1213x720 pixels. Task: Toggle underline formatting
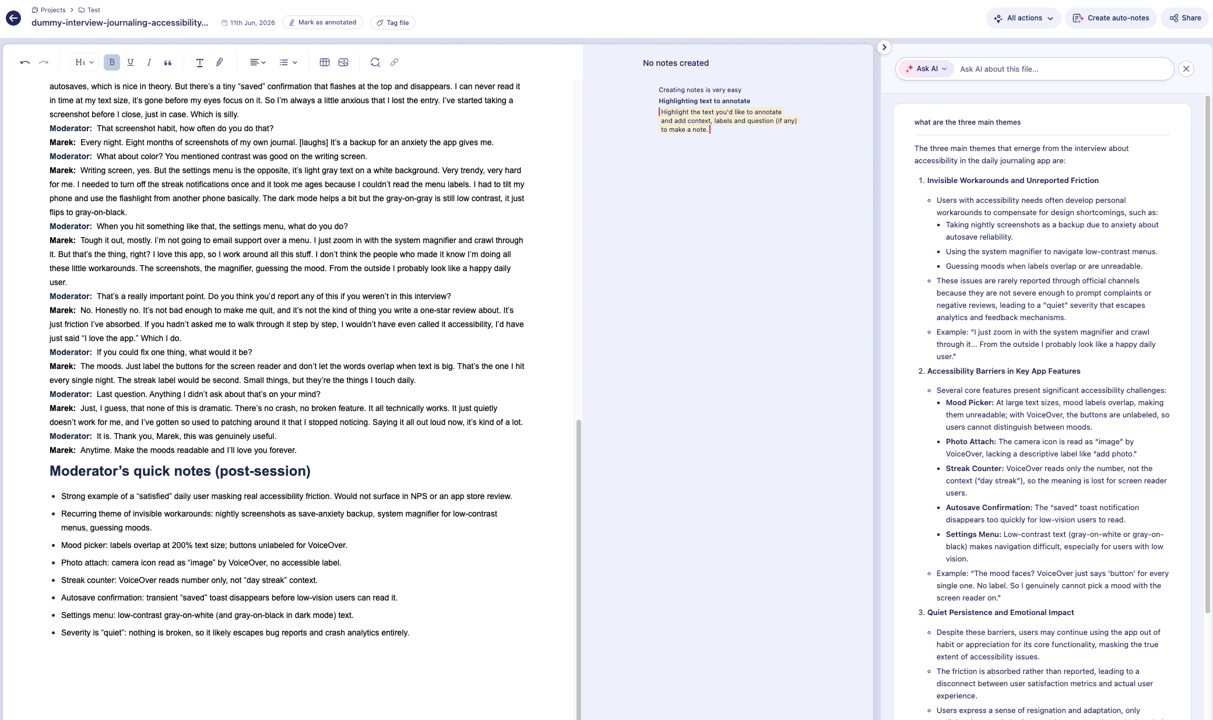[x=131, y=62]
